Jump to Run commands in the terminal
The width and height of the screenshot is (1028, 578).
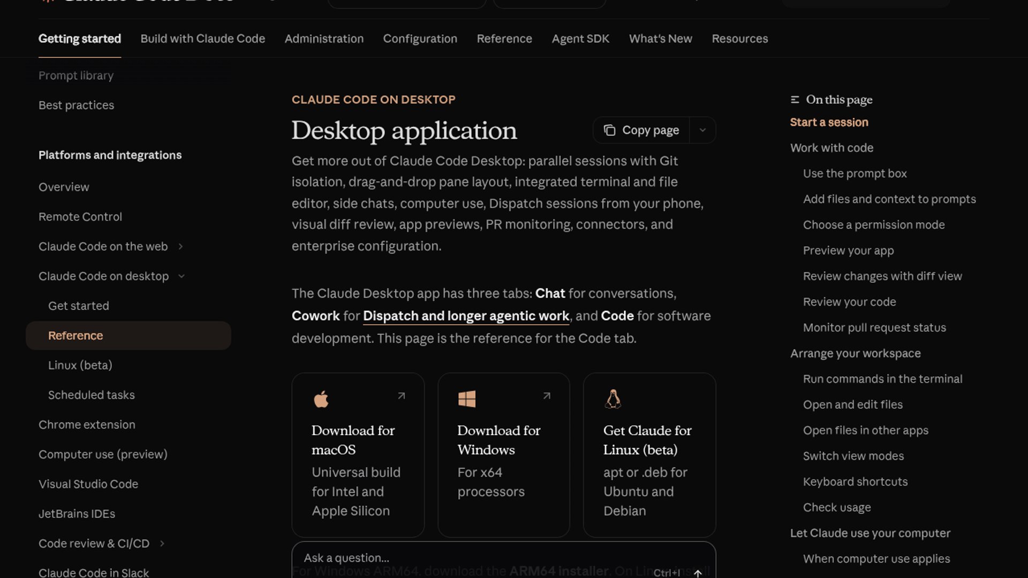tap(883, 379)
